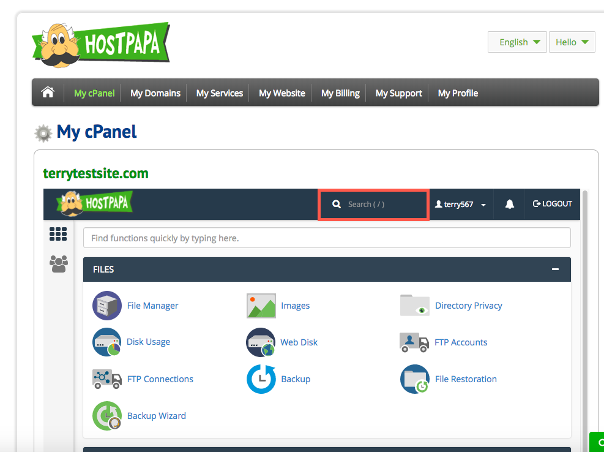Open the FTP Accounts link

(461, 342)
